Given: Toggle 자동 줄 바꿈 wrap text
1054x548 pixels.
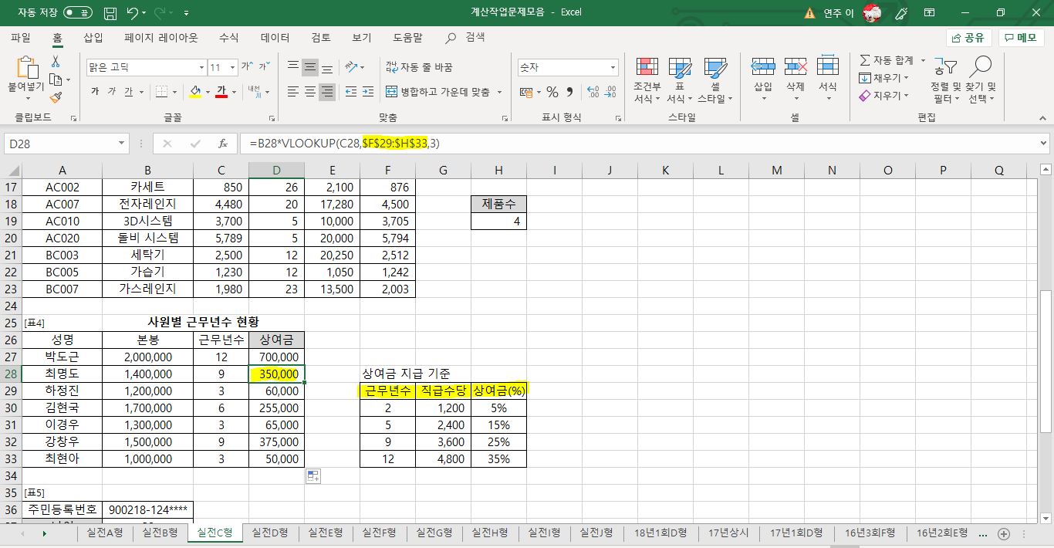Looking at the screenshot, I should point(419,68).
